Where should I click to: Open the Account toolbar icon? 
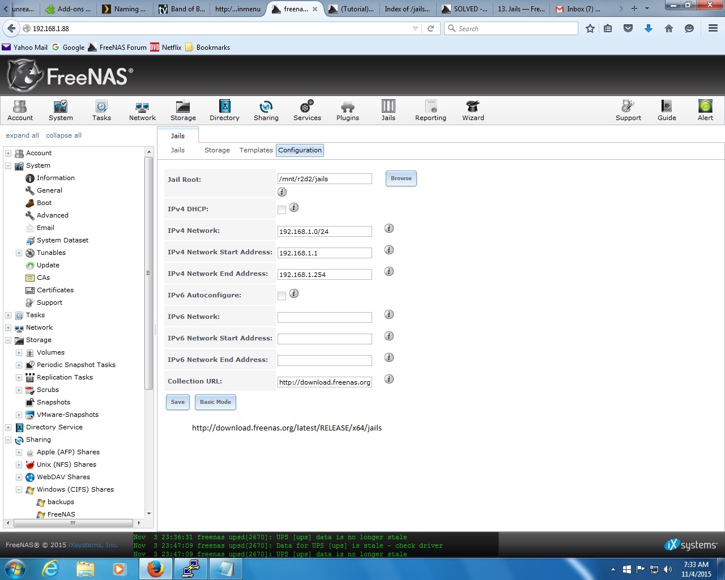(20, 110)
